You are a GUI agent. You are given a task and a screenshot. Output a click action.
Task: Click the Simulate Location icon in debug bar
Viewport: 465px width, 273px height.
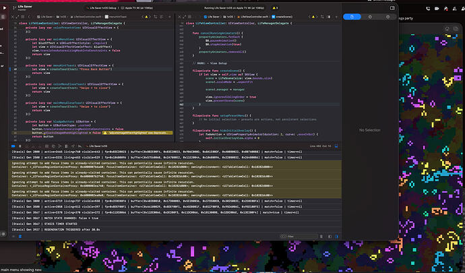click(73, 146)
